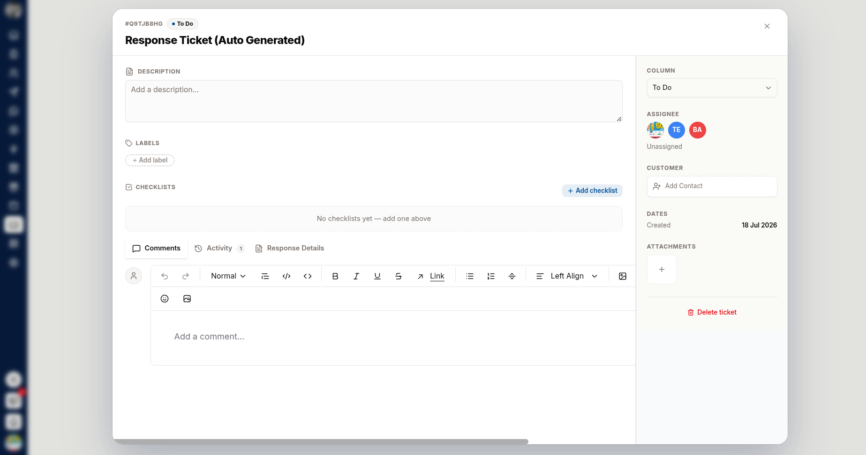Click the undo icon in comment toolbar
The width and height of the screenshot is (866, 455).
(x=165, y=276)
